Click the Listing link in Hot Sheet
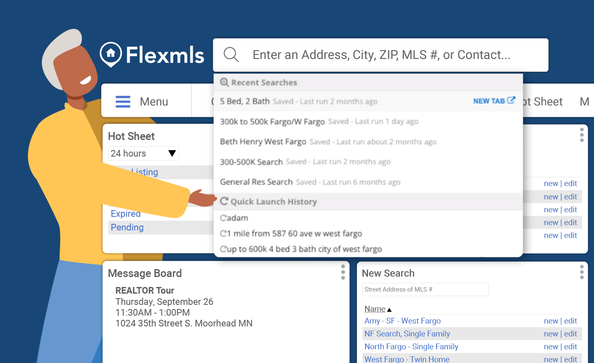Viewport: 594px width, 363px height. coord(145,172)
